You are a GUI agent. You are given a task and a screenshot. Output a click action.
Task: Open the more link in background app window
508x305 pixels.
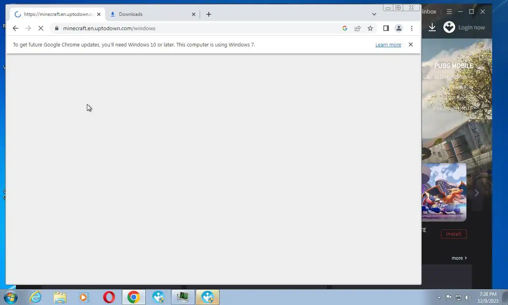click(x=459, y=258)
